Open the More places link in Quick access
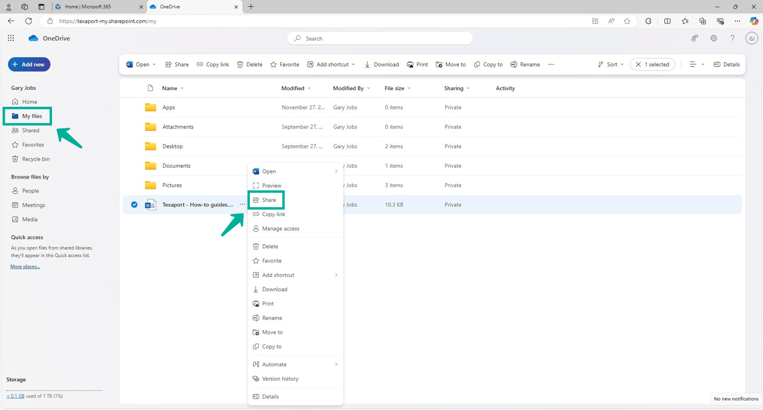The image size is (763, 410). (25, 266)
